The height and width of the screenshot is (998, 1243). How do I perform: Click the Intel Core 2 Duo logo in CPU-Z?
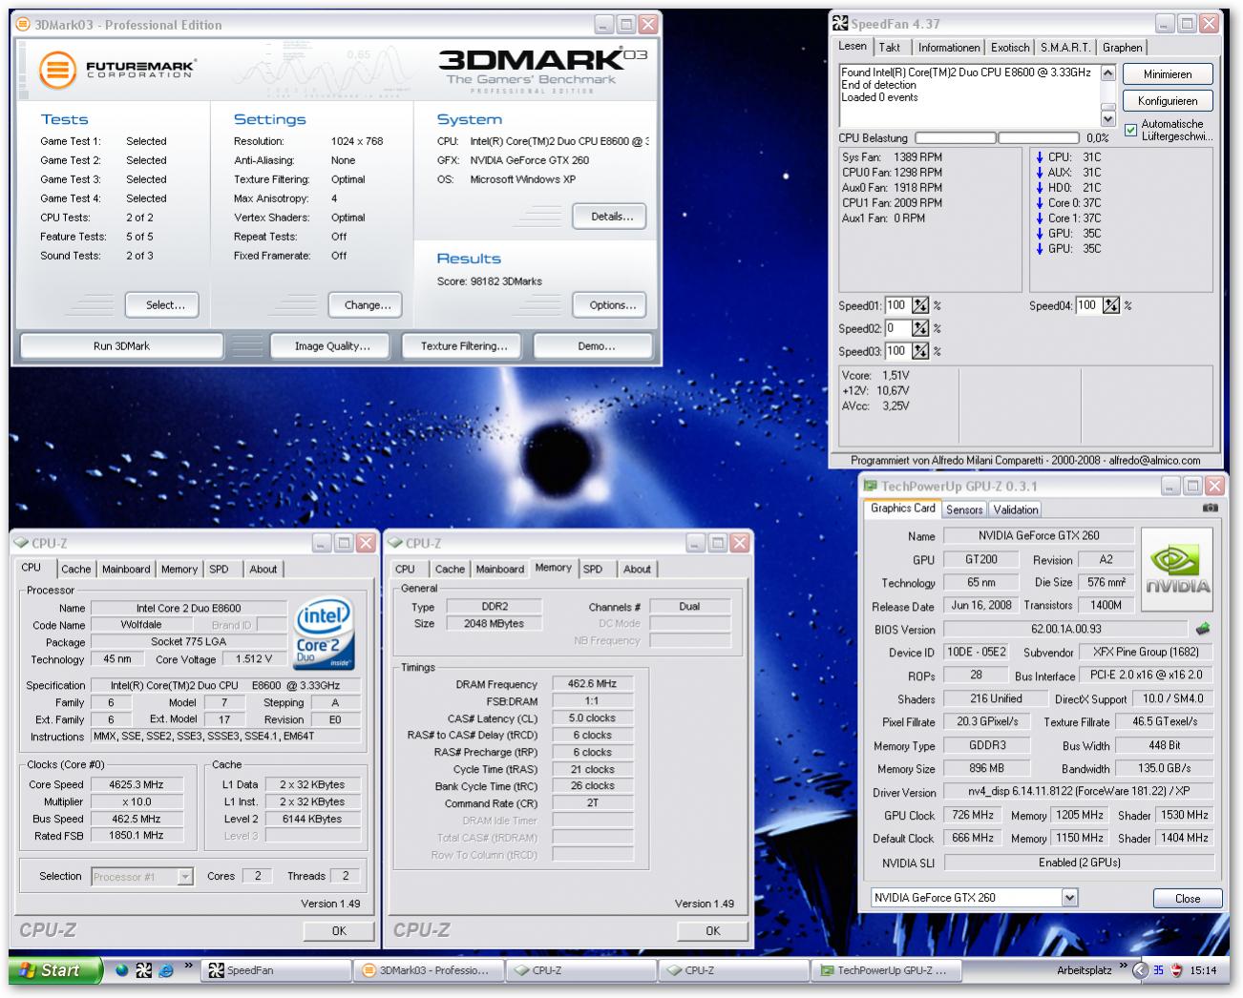pyautogui.click(x=323, y=634)
